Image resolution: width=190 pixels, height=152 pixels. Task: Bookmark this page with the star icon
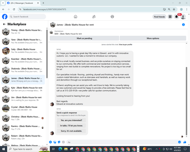coord(174,9)
